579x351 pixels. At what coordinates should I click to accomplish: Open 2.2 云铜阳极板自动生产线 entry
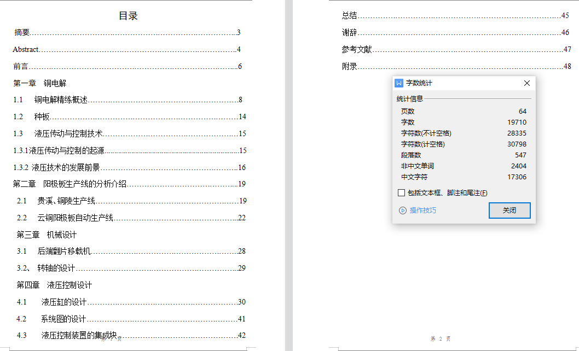pyautogui.click(x=75, y=218)
